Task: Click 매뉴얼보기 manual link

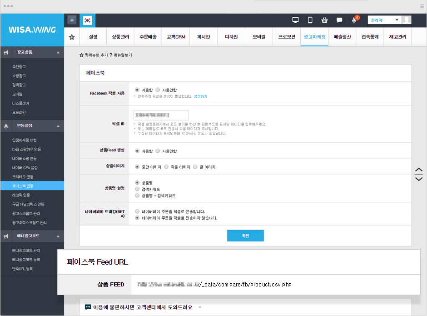Action: pyautogui.click(x=121, y=55)
